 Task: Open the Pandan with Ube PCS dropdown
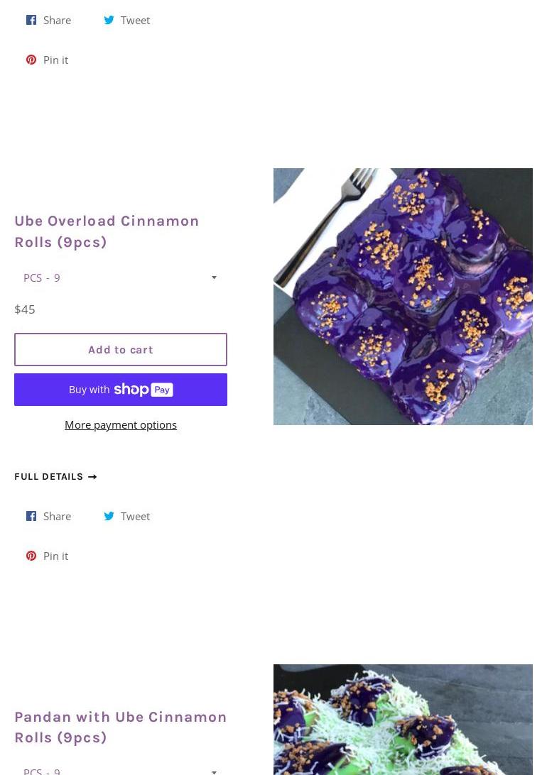121,770
